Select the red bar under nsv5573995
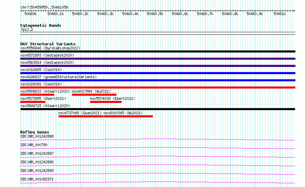 33,102
